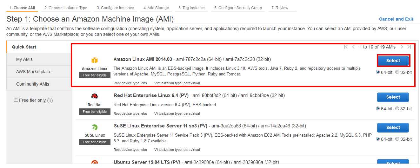Viewport: 420px width, 168px height.
Task: Enable the Free tier only checkbox
Action: 16,100
